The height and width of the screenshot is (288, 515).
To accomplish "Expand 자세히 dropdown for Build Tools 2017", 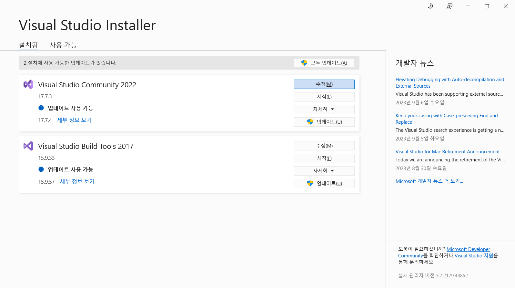I will 324,171.
